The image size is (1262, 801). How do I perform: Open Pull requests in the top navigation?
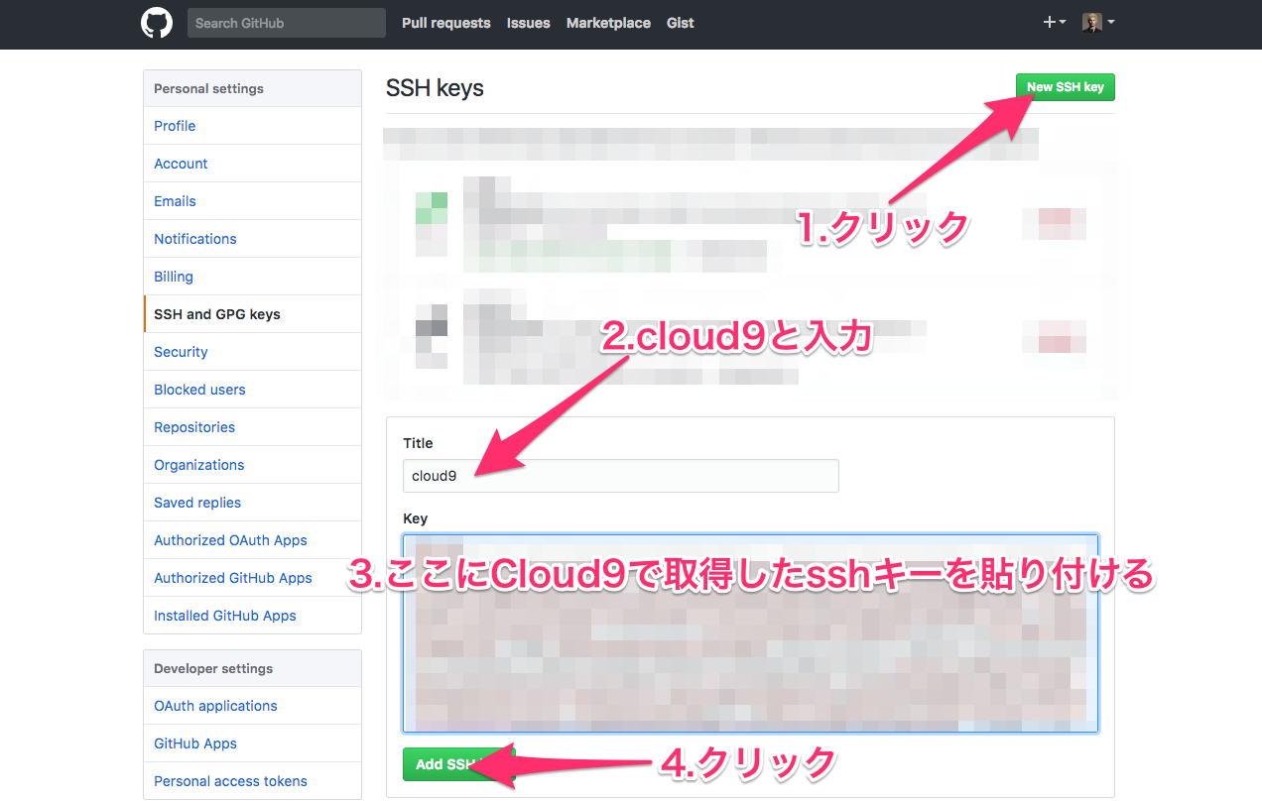coord(446,23)
